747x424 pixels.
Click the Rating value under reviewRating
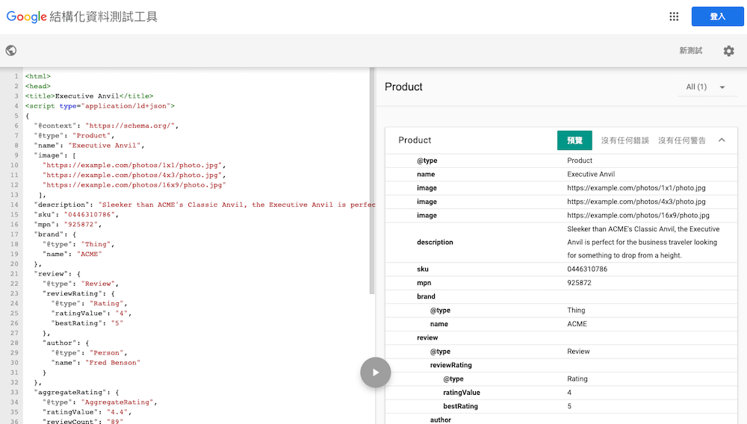point(577,379)
